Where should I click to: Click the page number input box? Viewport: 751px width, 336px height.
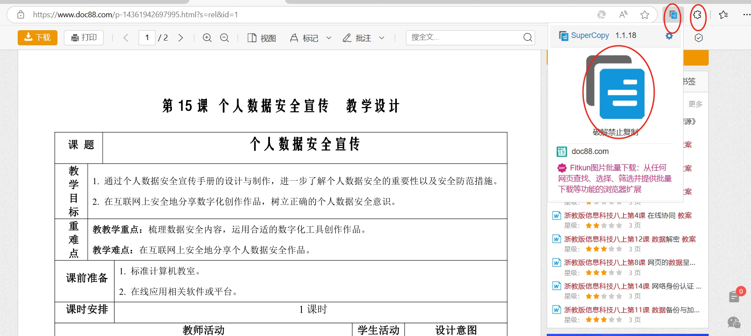click(x=147, y=38)
